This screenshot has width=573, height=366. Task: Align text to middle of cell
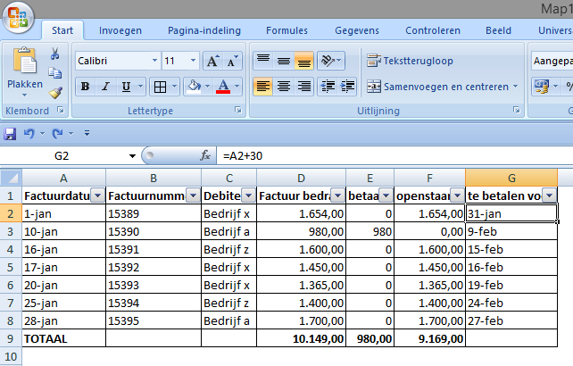pos(284,61)
